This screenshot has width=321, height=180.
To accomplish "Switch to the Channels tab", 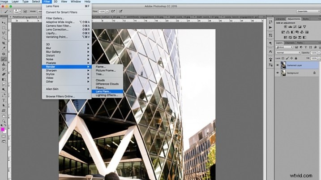I will [290, 43].
